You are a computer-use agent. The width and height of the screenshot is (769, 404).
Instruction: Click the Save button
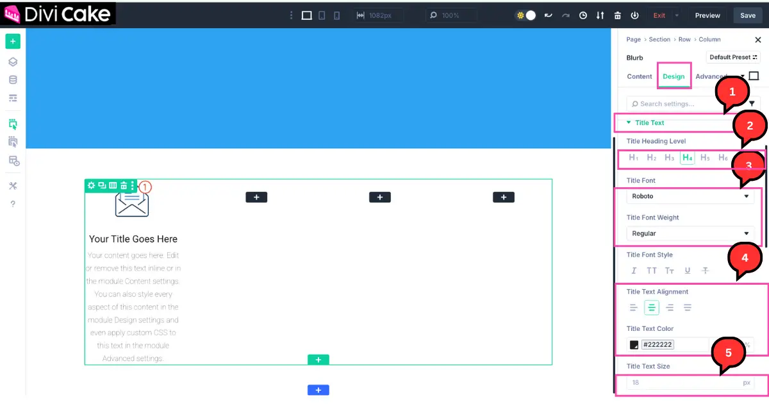pyautogui.click(x=748, y=15)
